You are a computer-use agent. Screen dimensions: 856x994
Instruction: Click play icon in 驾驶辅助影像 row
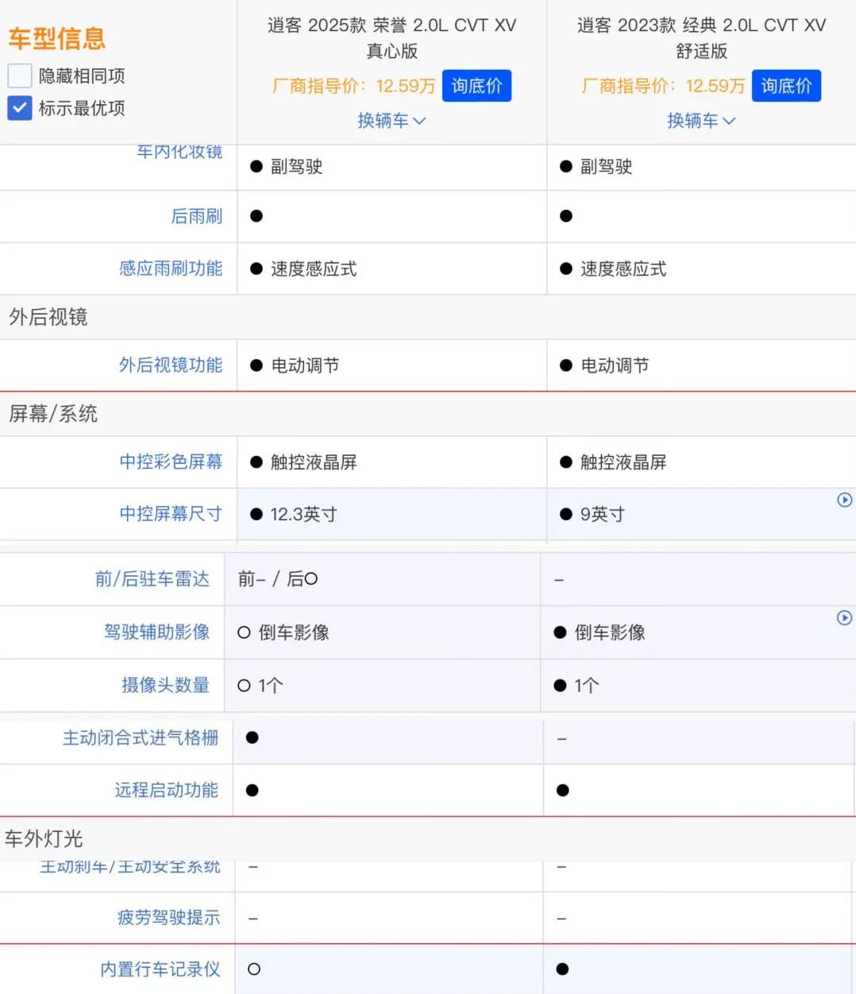(845, 617)
